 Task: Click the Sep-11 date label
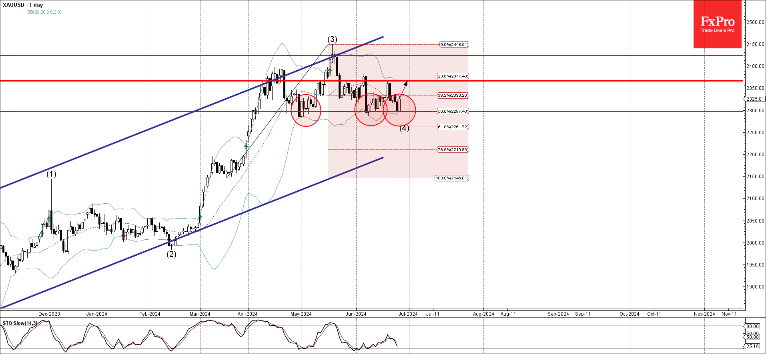click(x=583, y=314)
